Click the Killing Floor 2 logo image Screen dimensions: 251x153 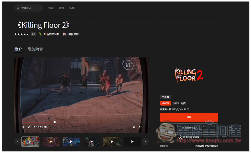(x=189, y=75)
